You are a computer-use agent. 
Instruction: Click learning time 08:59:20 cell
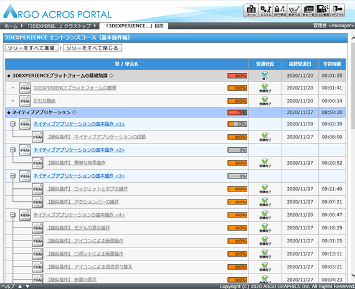(x=332, y=112)
